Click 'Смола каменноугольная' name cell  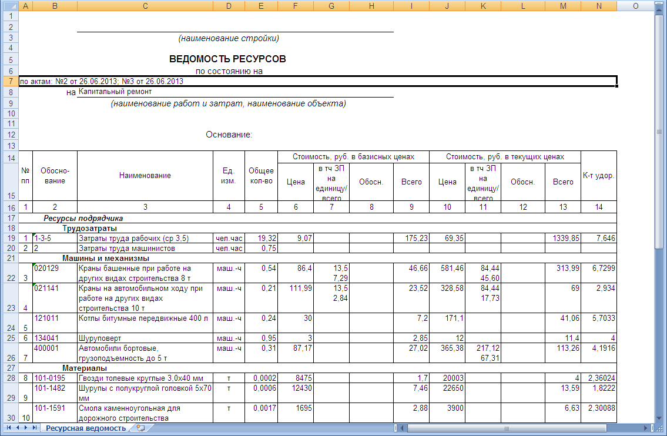pos(145,413)
